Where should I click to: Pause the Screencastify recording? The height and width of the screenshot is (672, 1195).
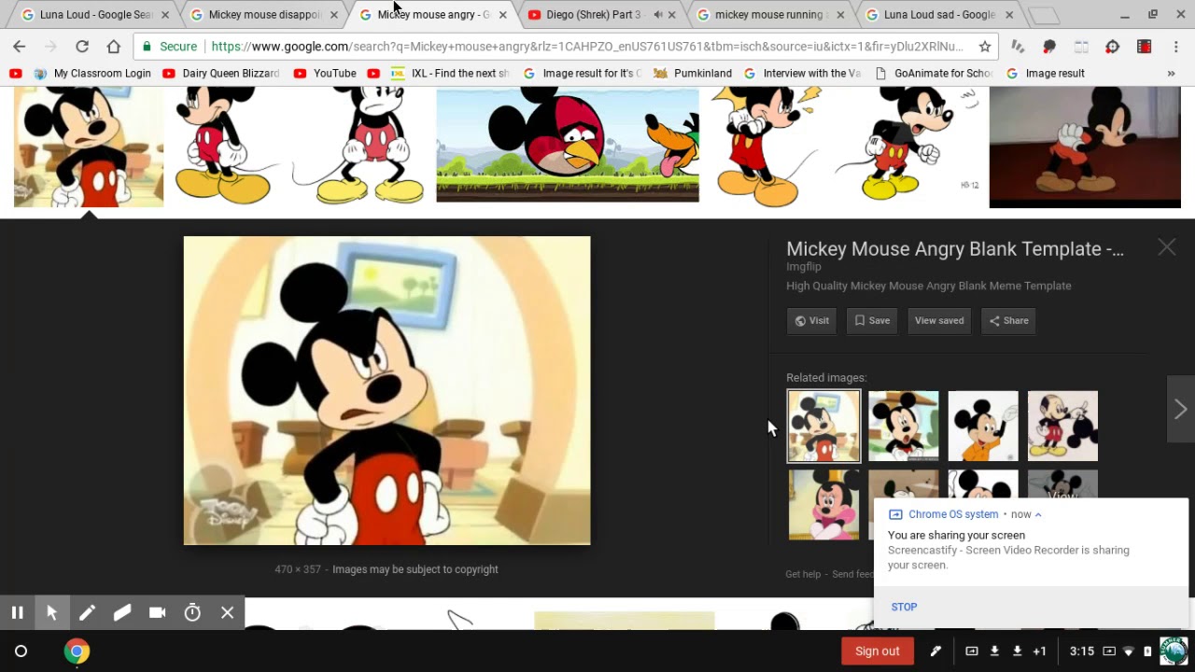17,613
